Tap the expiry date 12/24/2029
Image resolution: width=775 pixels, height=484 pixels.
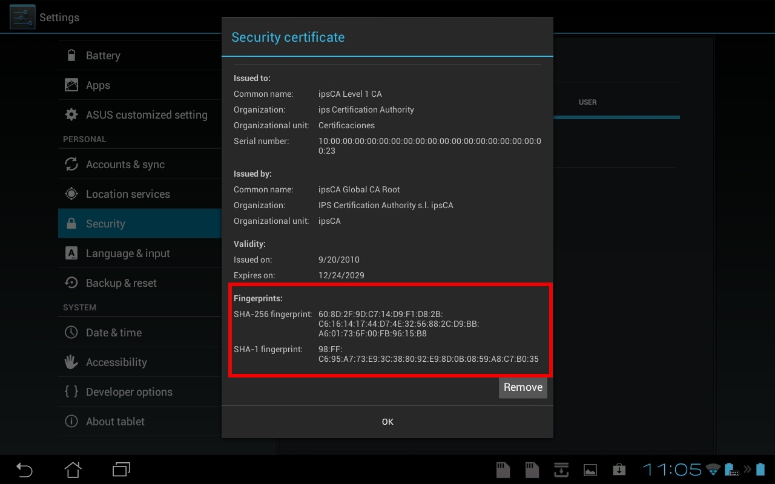click(x=341, y=275)
